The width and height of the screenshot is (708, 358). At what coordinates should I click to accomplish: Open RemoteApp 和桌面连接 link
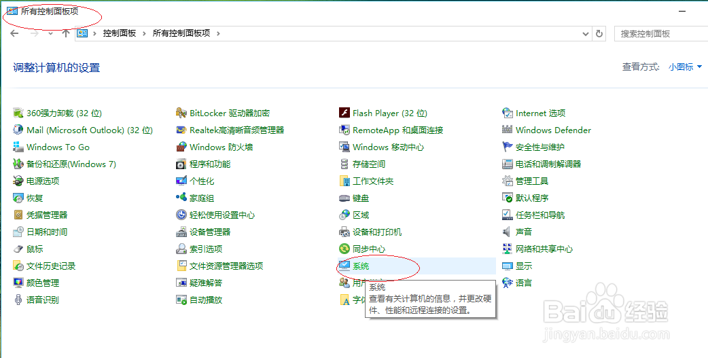coord(397,130)
